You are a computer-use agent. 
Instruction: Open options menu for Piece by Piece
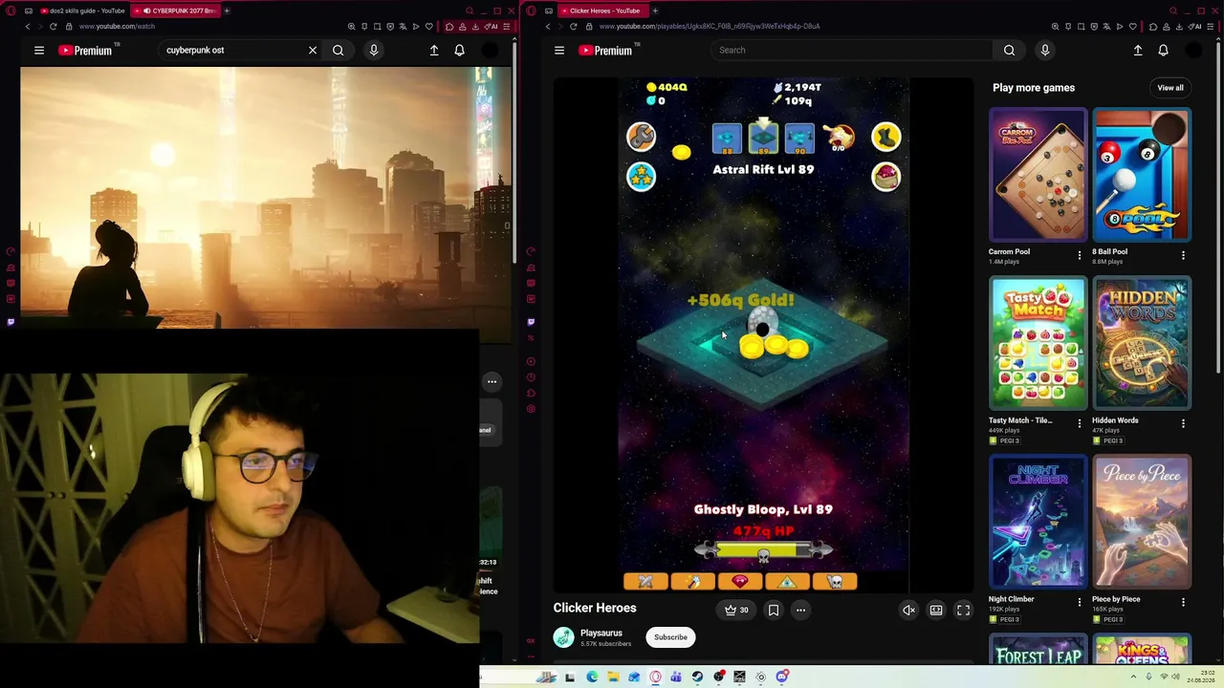pos(1183,602)
